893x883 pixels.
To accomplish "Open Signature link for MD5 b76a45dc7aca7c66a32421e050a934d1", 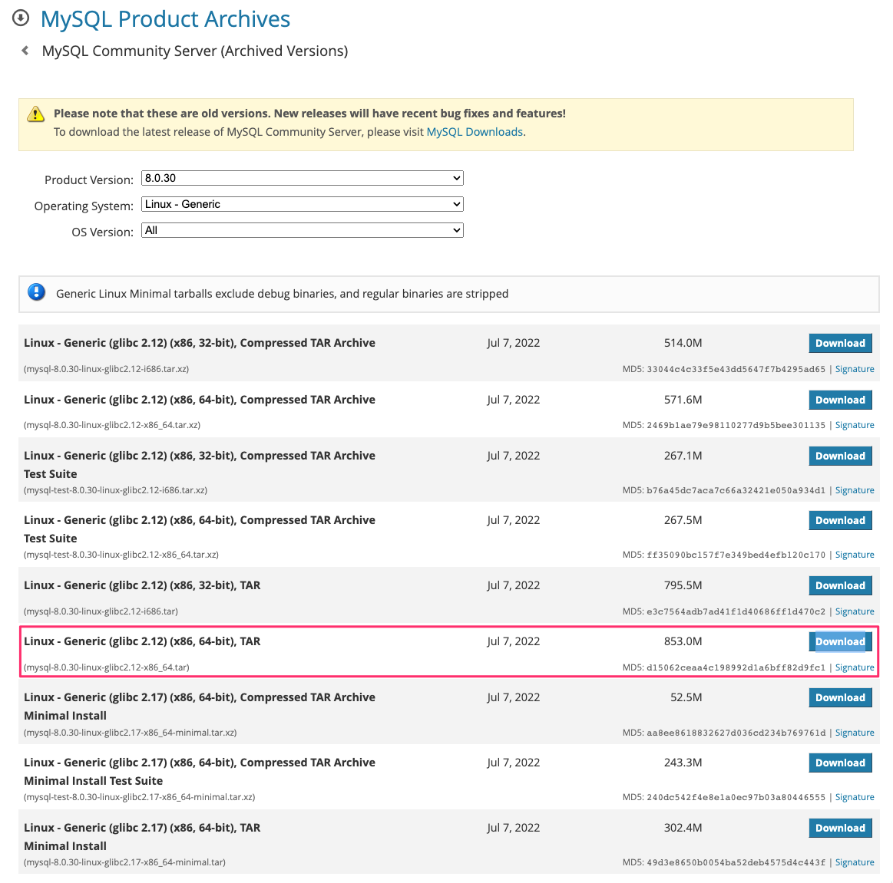I will point(855,490).
